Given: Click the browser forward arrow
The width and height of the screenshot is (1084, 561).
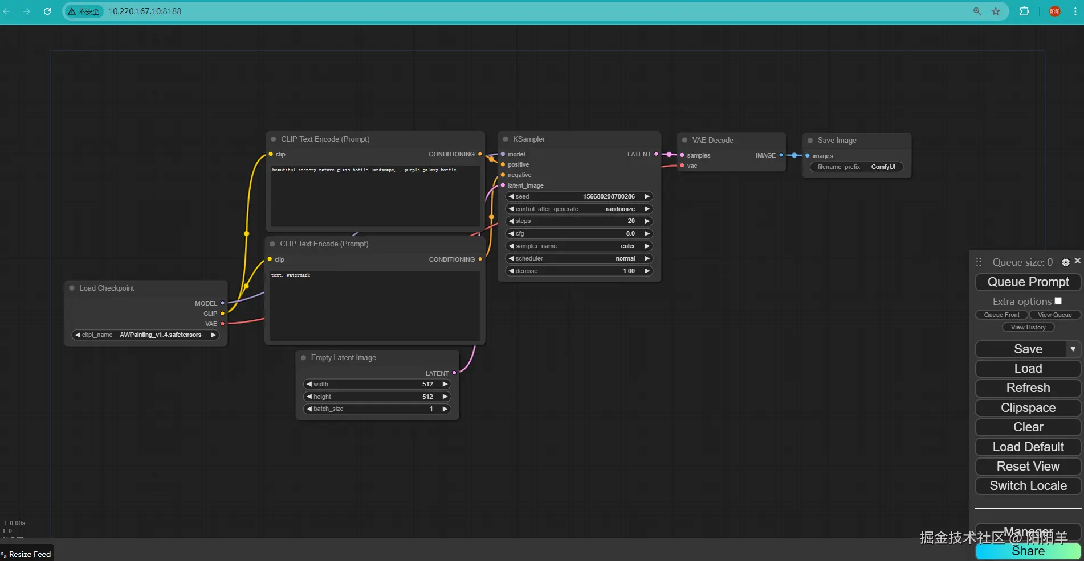Looking at the screenshot, I should 27,11.
